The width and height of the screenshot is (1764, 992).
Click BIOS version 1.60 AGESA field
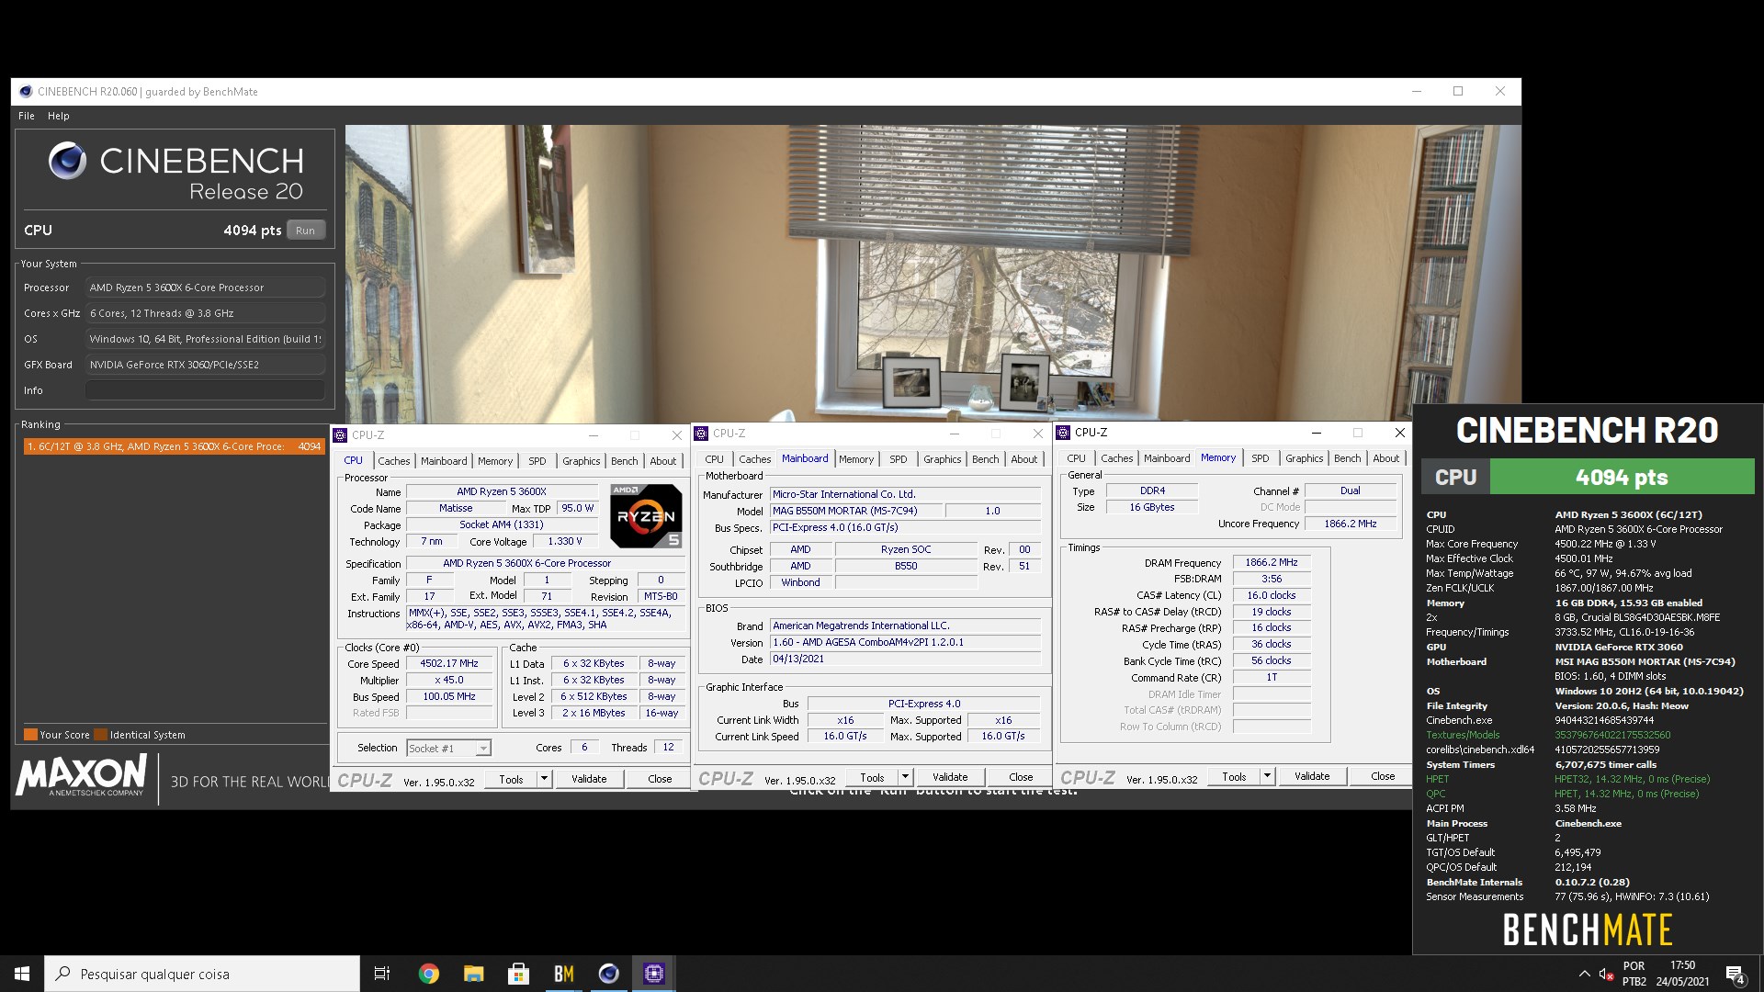[905, 642]
